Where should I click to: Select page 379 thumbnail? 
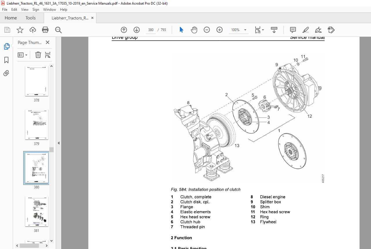(37, 125)
